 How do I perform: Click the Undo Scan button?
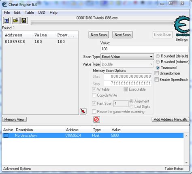[x=162, y=35]
